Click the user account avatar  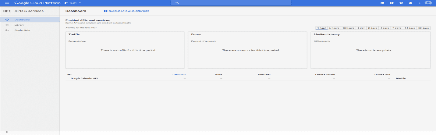428,3
